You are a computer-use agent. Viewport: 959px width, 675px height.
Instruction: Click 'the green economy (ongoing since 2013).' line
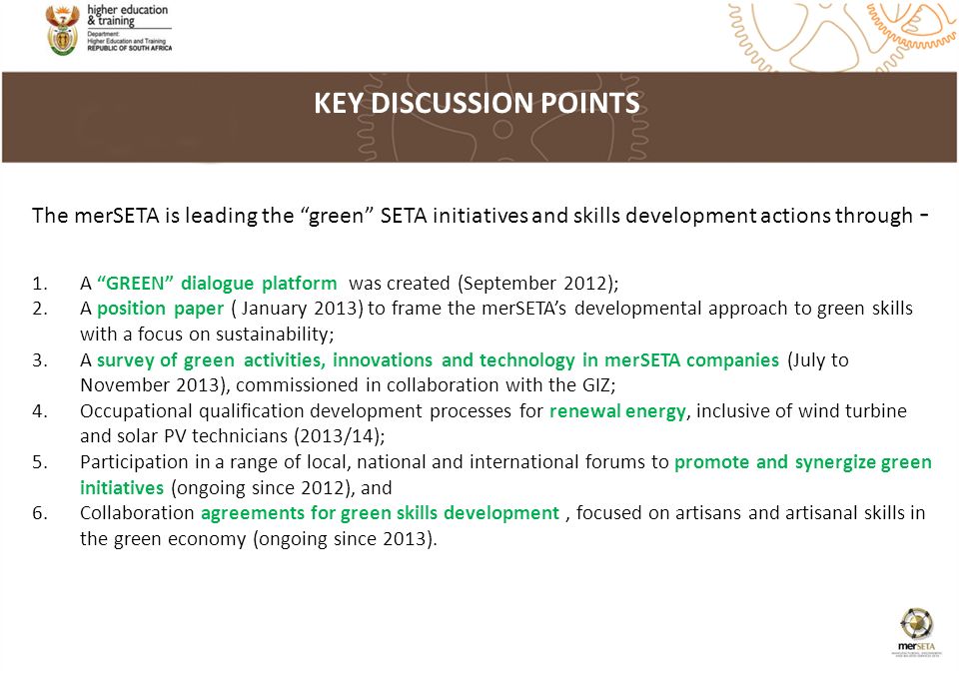coord(259,539)
